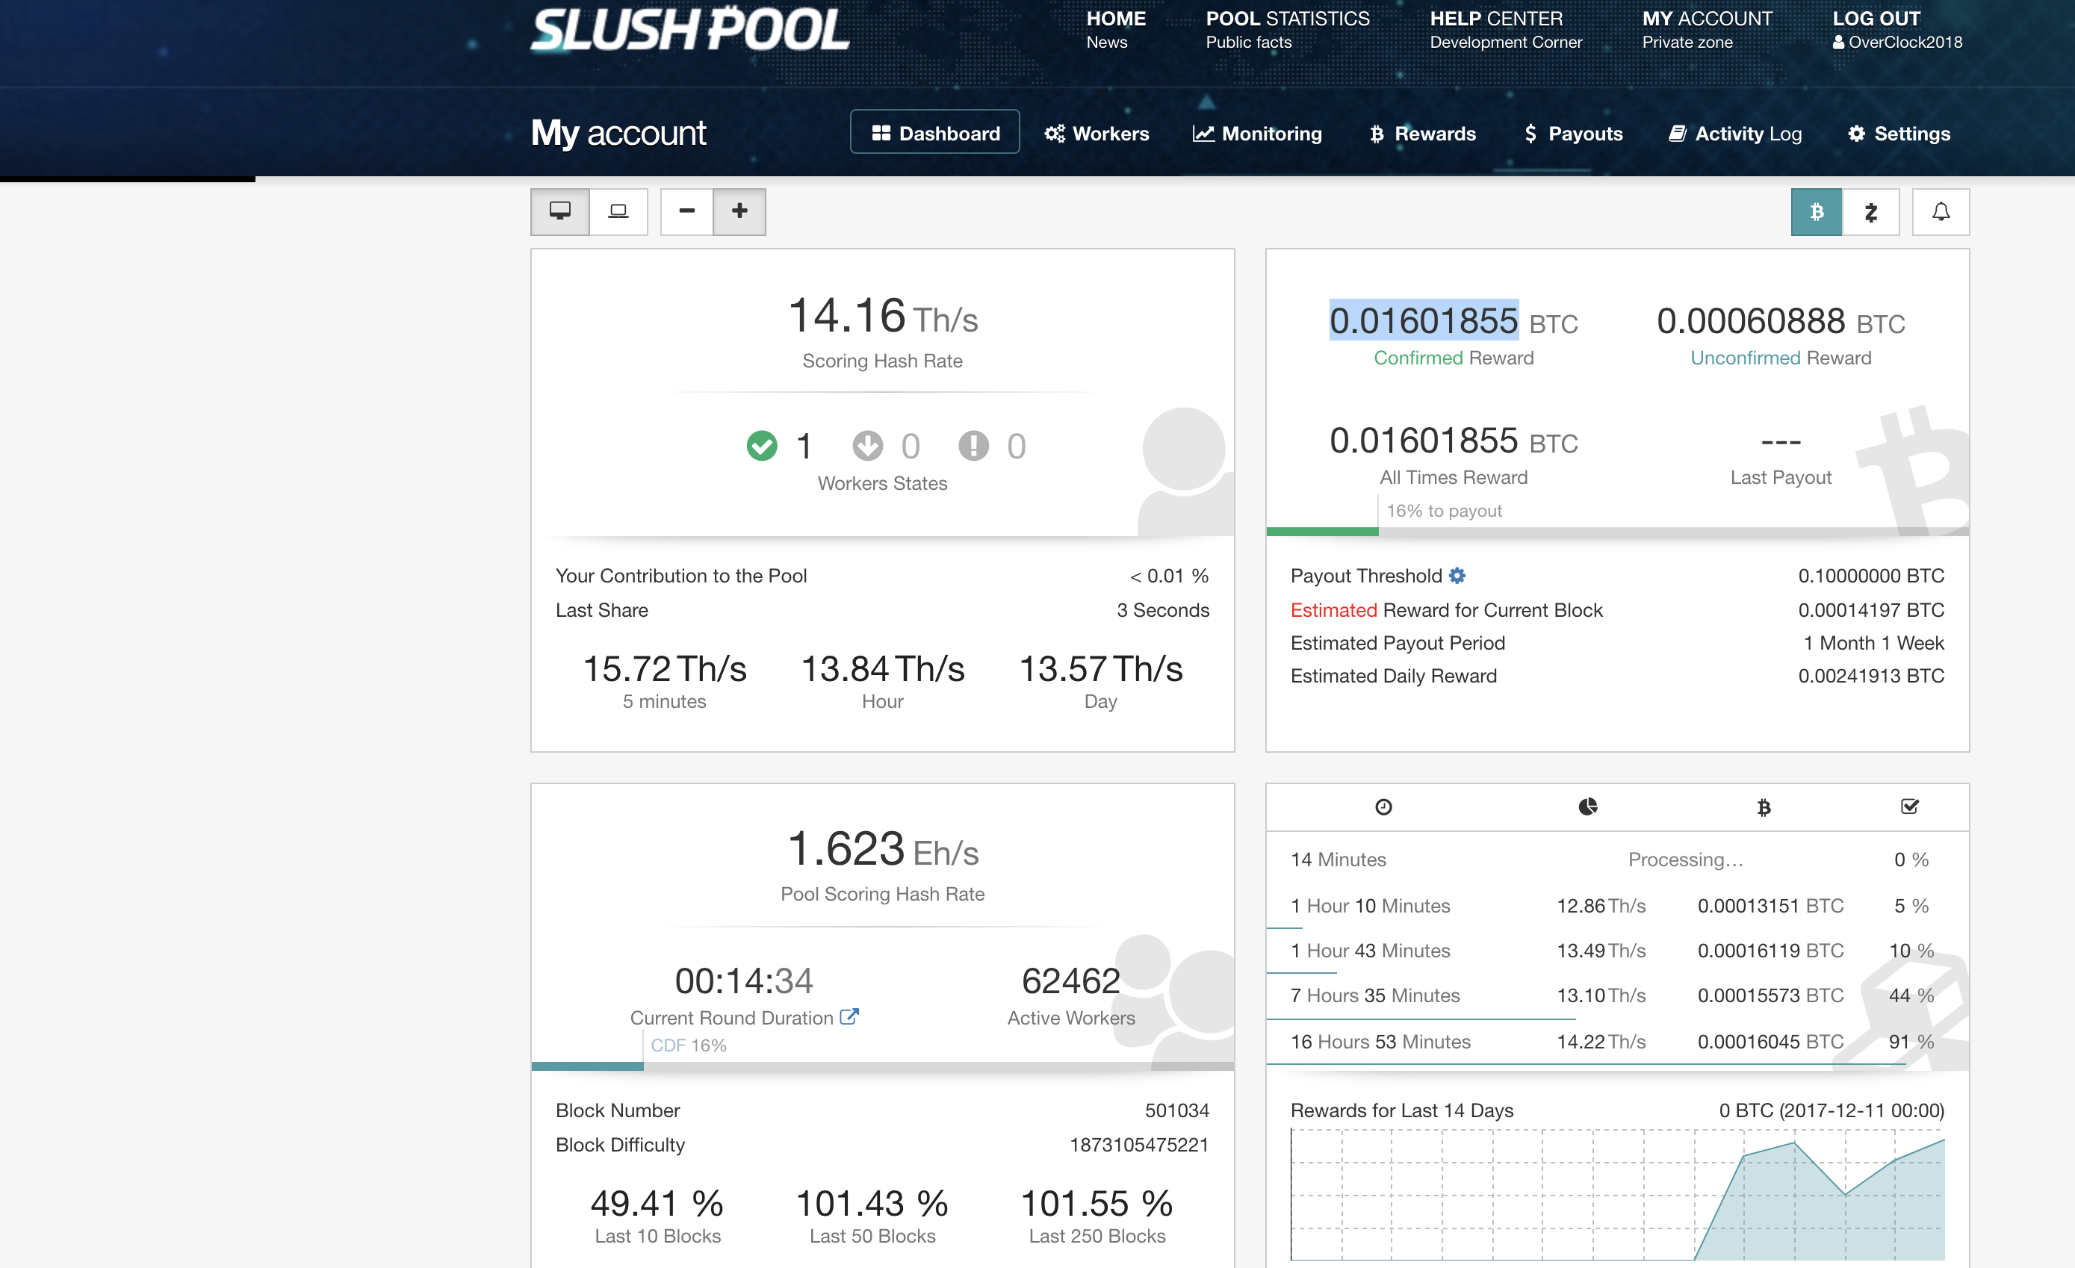Click the highlighted 0.01601855 confirmed value
Screen dimensions: 2075x1268
click(x=1423, y=320)
